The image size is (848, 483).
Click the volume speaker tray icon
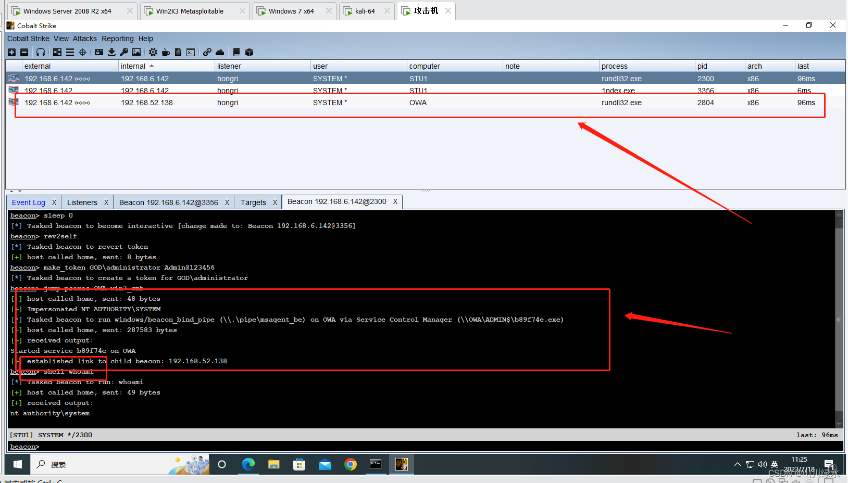click(763, 464)
